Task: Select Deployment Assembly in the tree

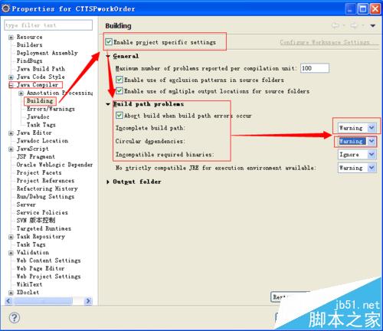Action: click(47, 53)
